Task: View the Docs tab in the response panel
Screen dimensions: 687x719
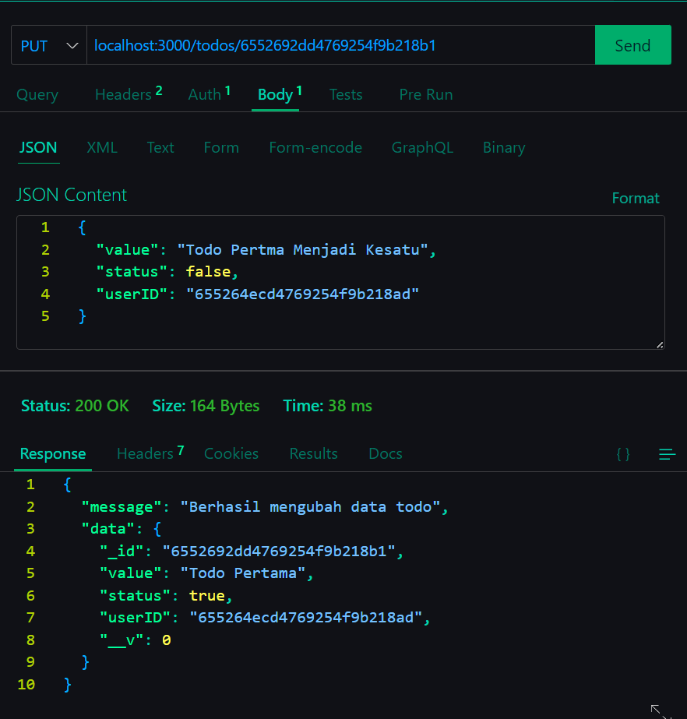Action: coord(385,453)
